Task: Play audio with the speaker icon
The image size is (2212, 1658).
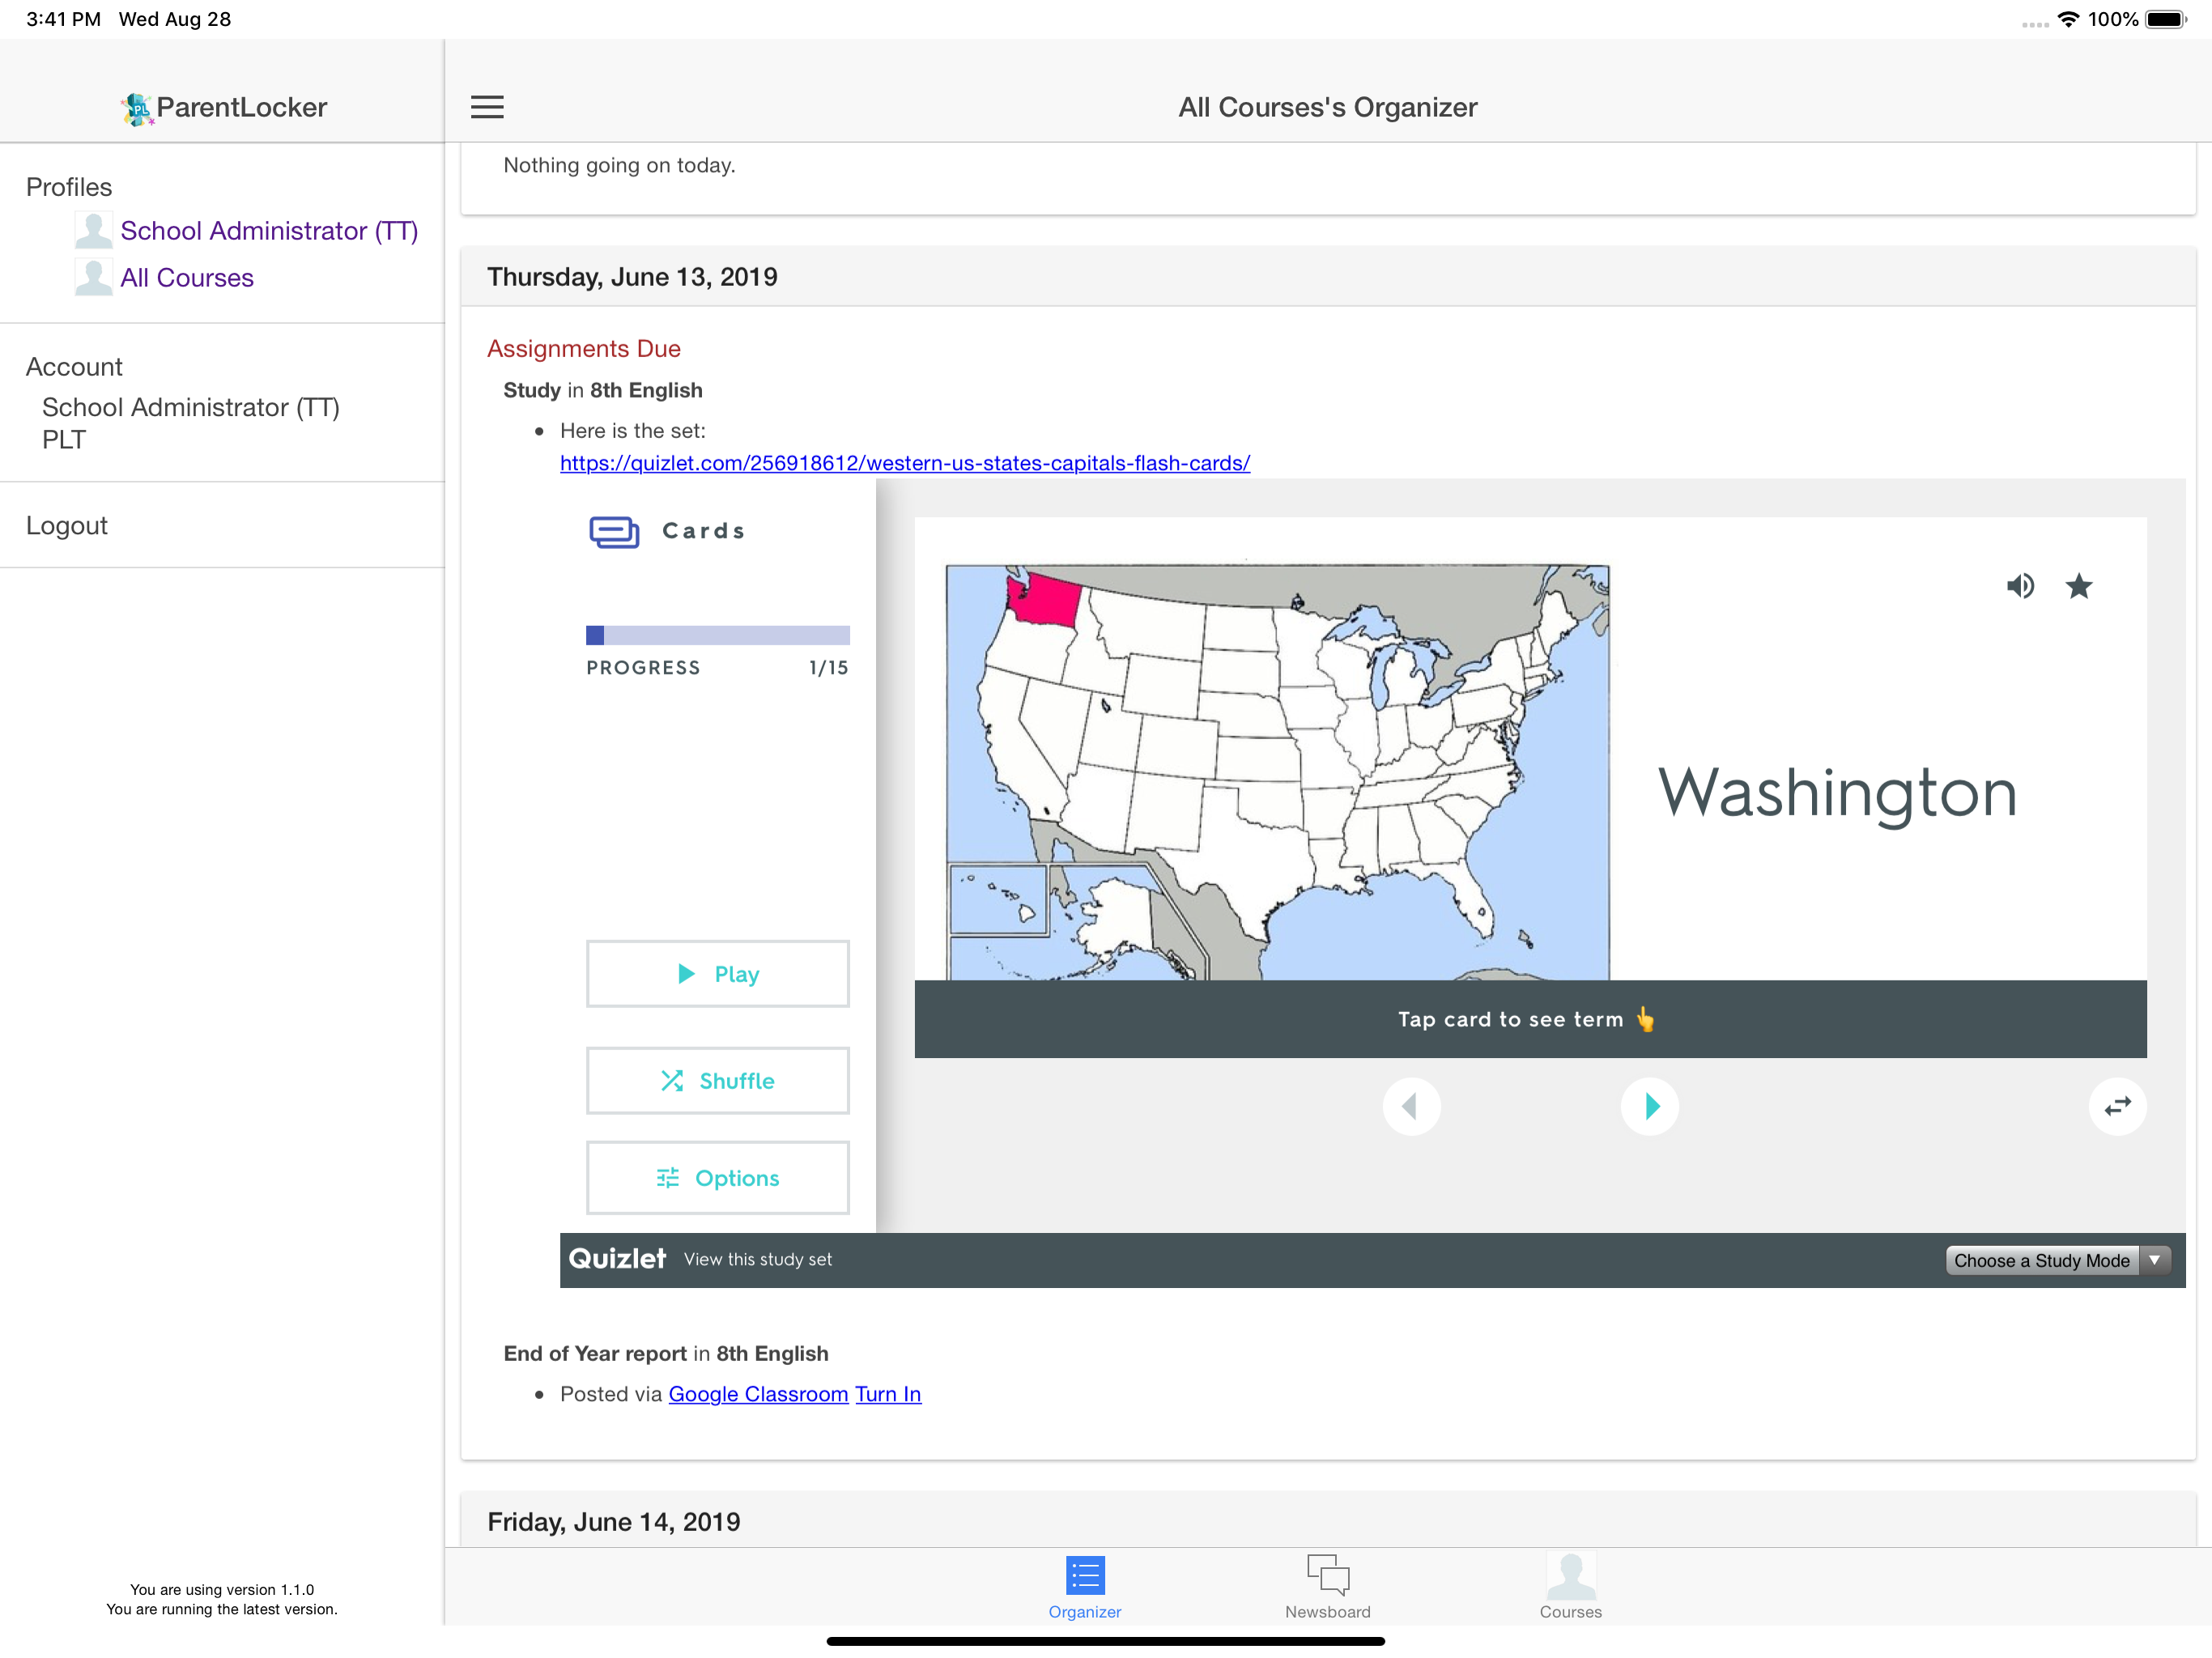Action: tap(2020, 586)
